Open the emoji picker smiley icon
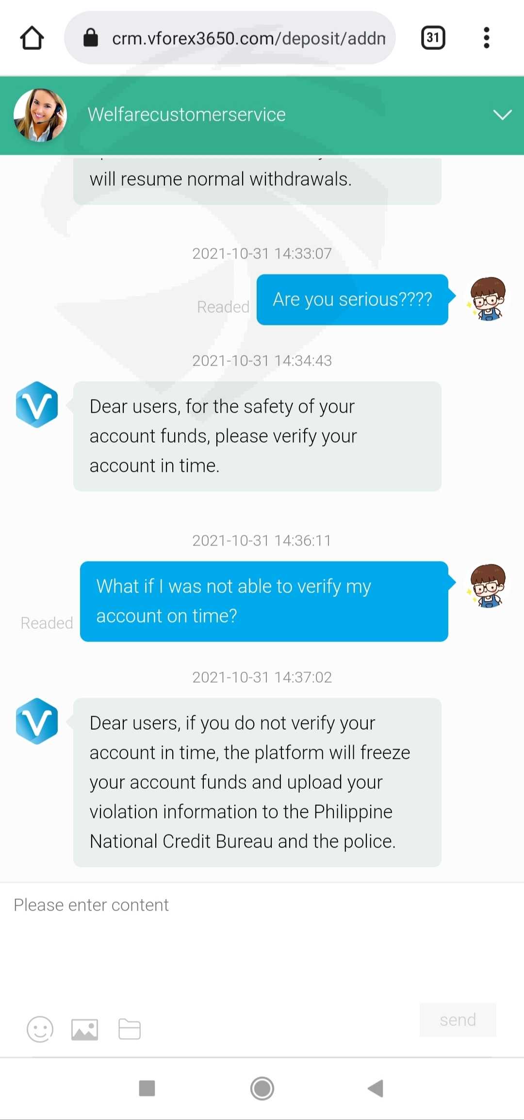 [x=40, y=1029]
